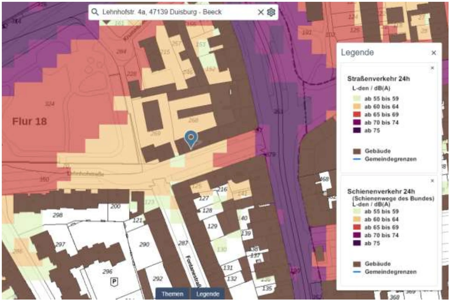The width and height of the screenshot is (450, 301).
Task: Click parcel number '268' on map
Action: point(193,120)
